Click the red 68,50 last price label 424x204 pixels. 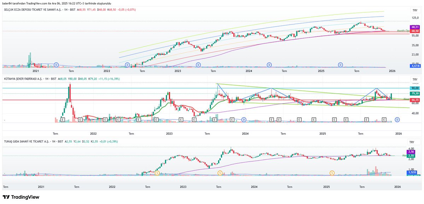click(x=414, y=31)
